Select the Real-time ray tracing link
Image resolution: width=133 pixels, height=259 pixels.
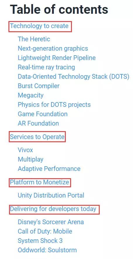(46, 67)
